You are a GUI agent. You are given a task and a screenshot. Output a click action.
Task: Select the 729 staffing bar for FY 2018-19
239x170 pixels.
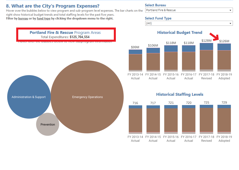[224, 119]
